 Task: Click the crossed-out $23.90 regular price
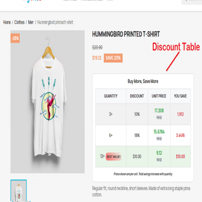(97, 48)
